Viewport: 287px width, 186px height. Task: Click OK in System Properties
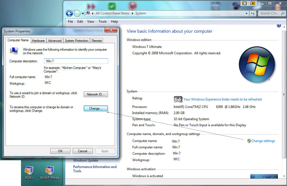(x=60, y=151)
